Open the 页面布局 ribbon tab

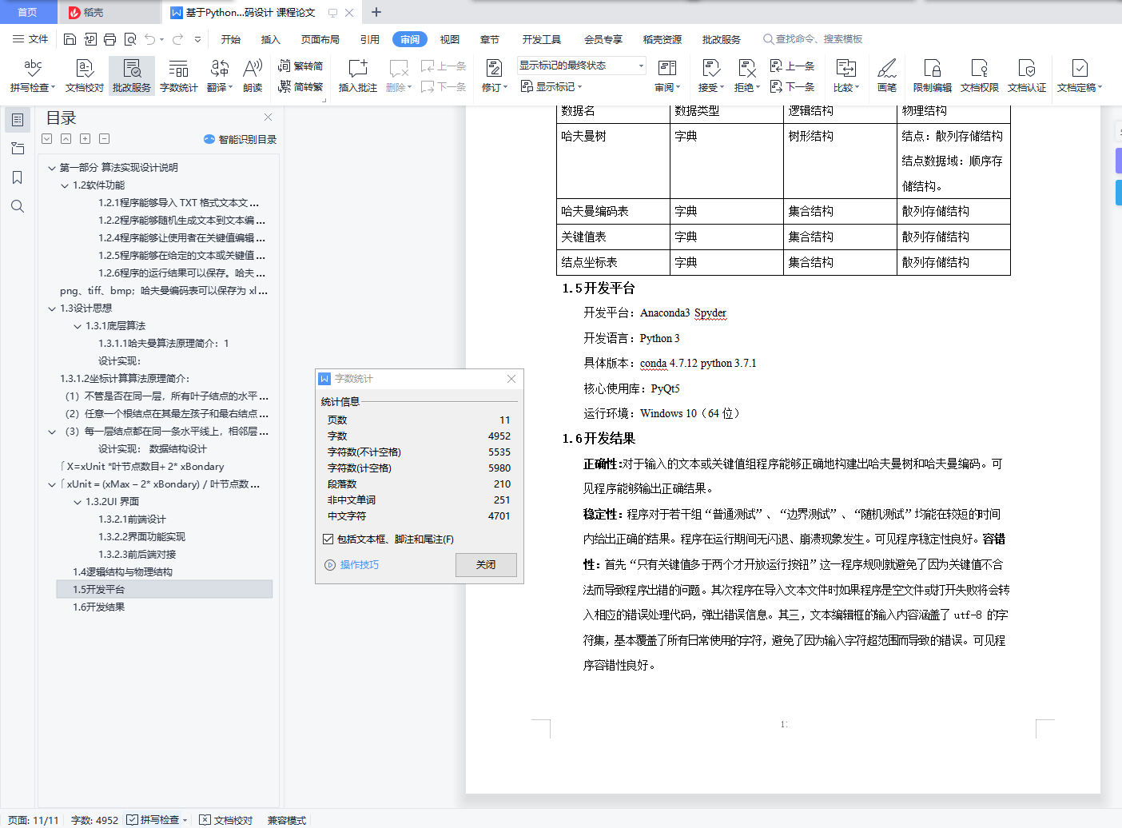[320, 39]
